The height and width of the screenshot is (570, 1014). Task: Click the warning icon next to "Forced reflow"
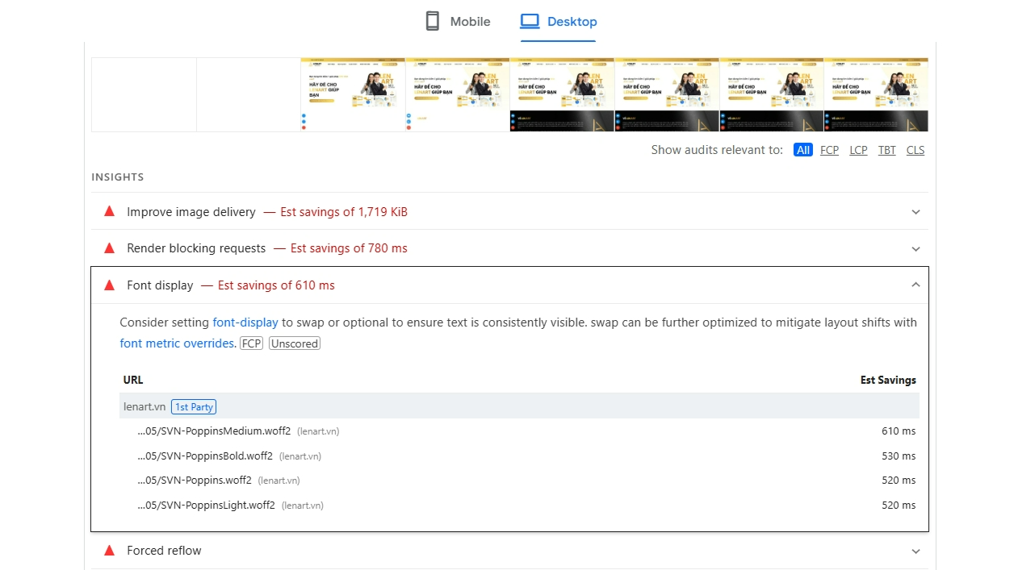(109, 551)
